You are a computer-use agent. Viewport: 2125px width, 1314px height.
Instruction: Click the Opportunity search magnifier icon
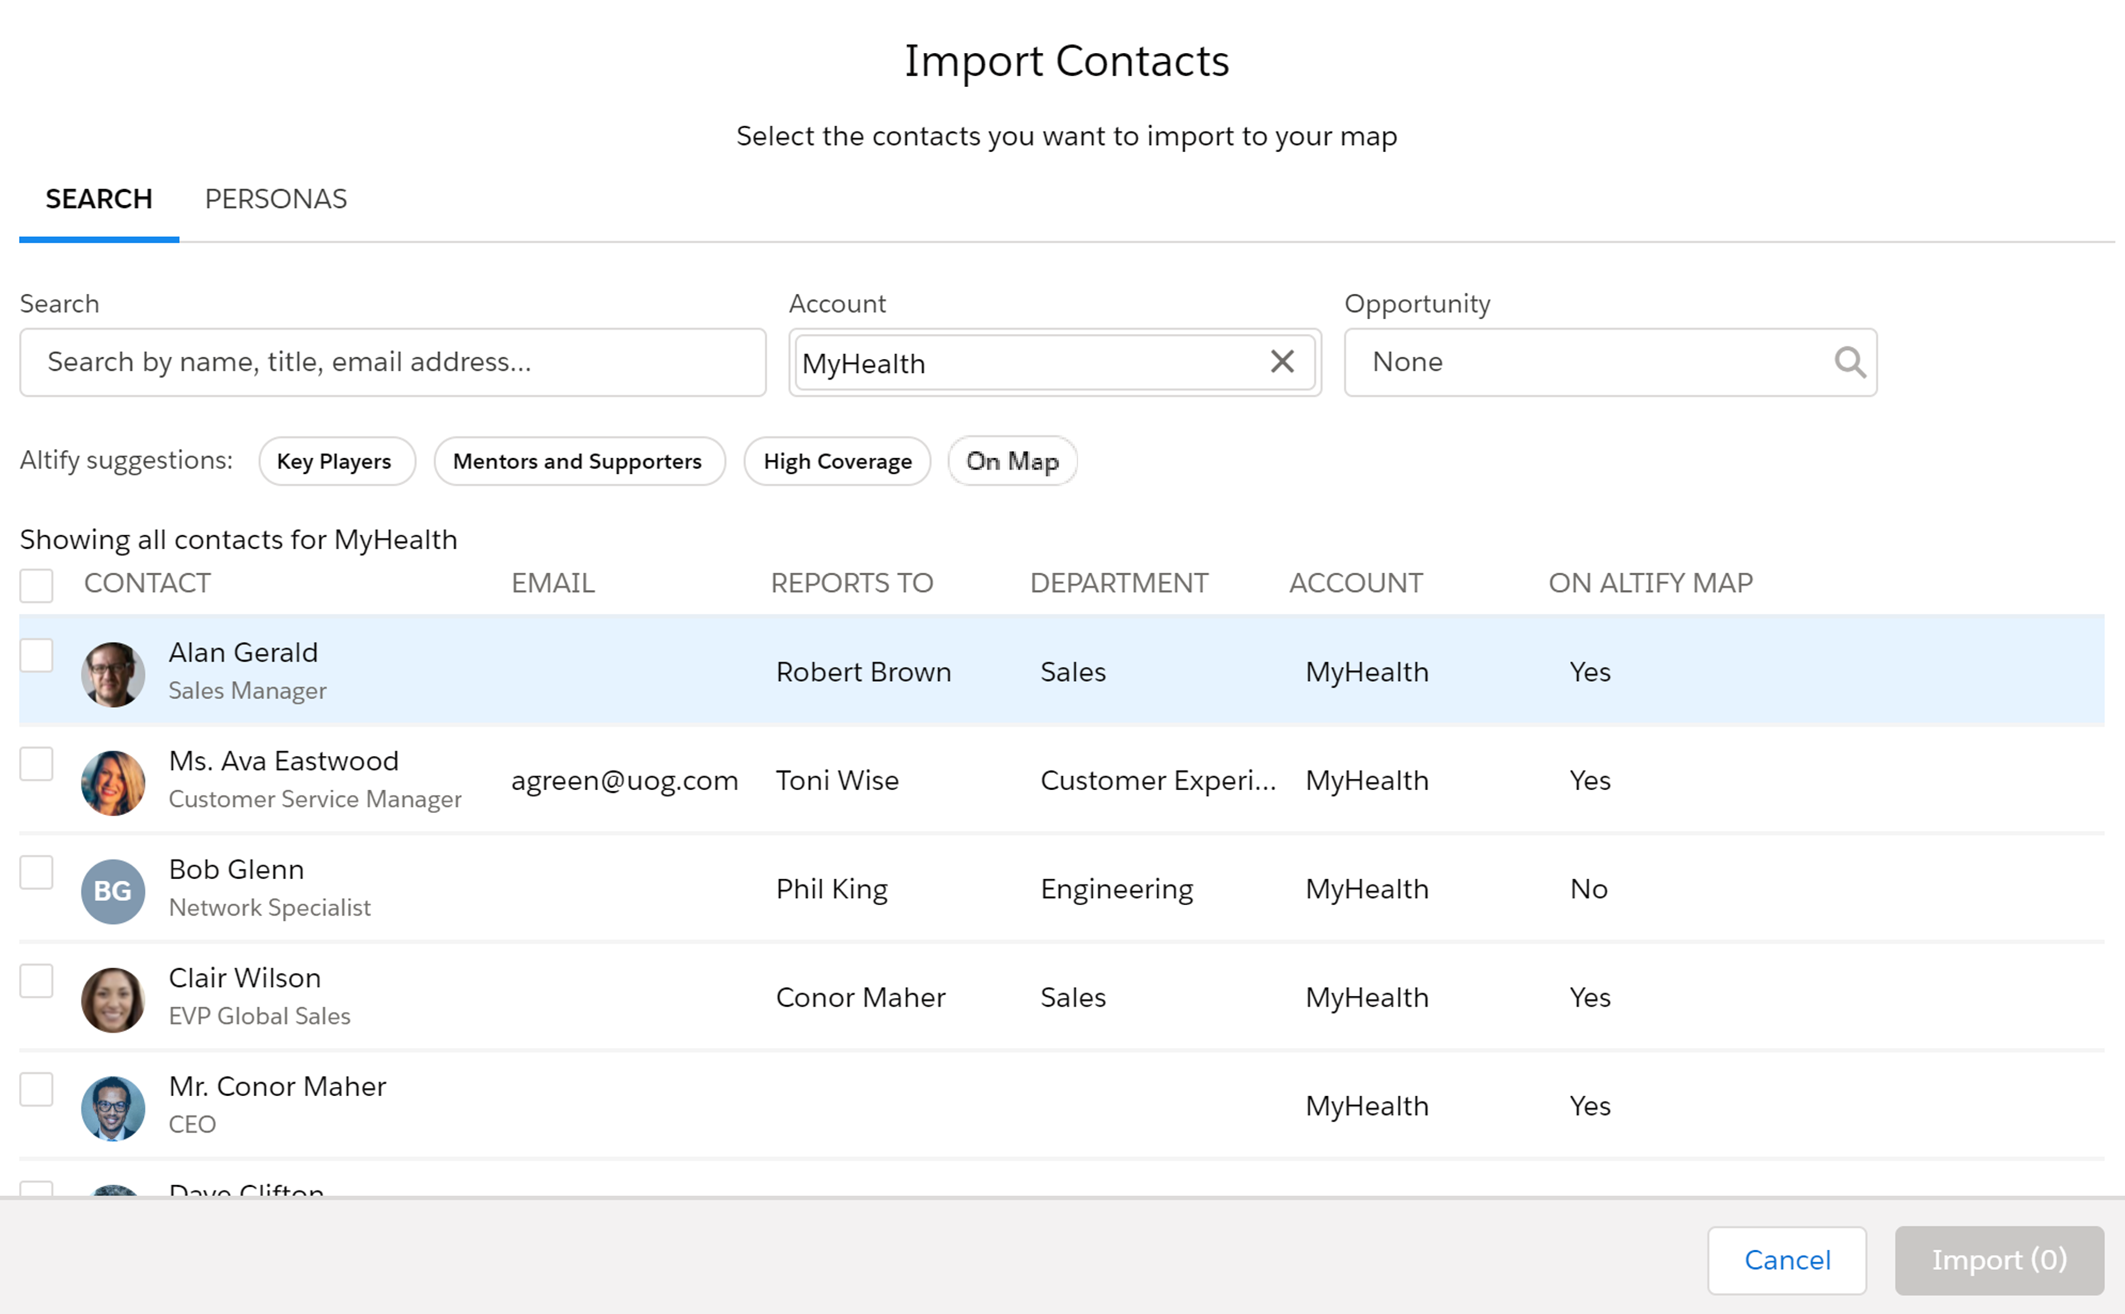click(1849, 362)
